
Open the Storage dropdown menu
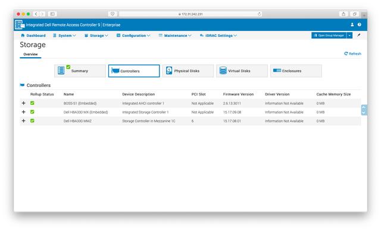96,36
